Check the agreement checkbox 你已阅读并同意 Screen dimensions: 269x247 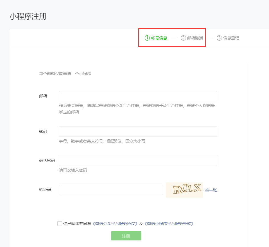[60, 224]
